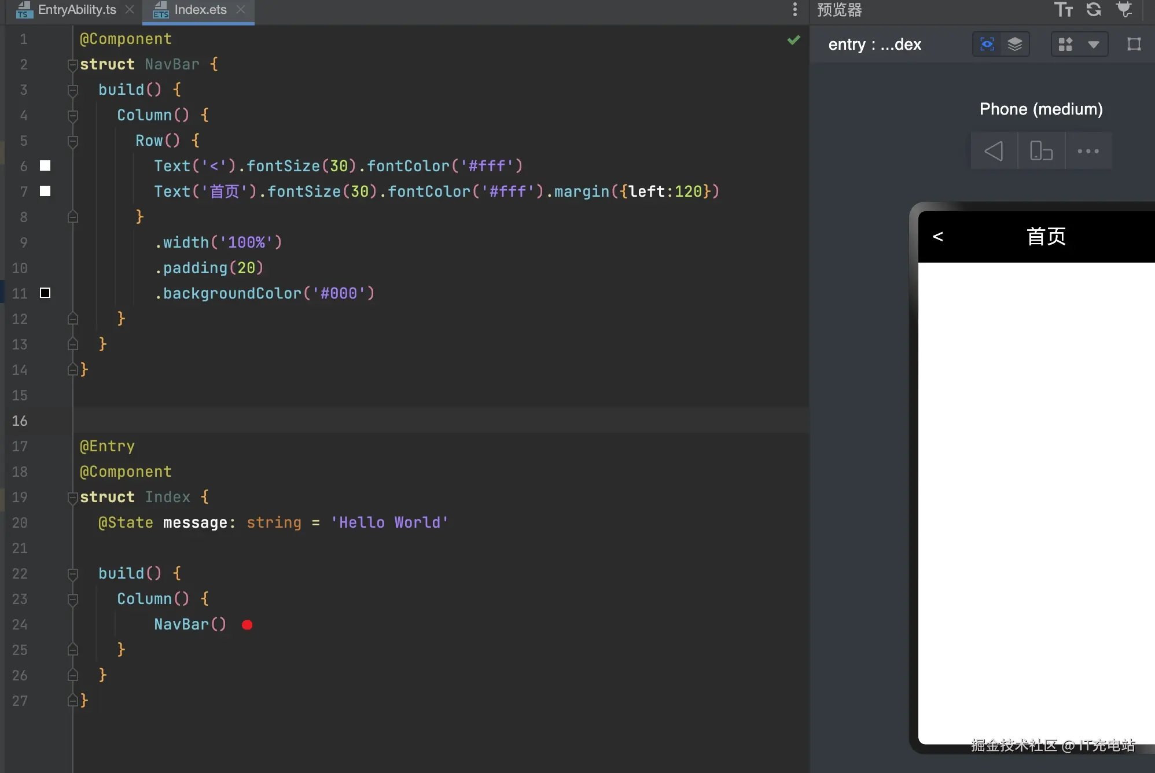The image size is (1155, 773).
Task: Click the back arrow in phone preview
Action: [x=938, y=237]
